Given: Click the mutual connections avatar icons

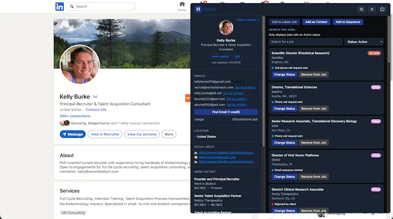Looking at the screenshot, I should (x=65, y=123).
